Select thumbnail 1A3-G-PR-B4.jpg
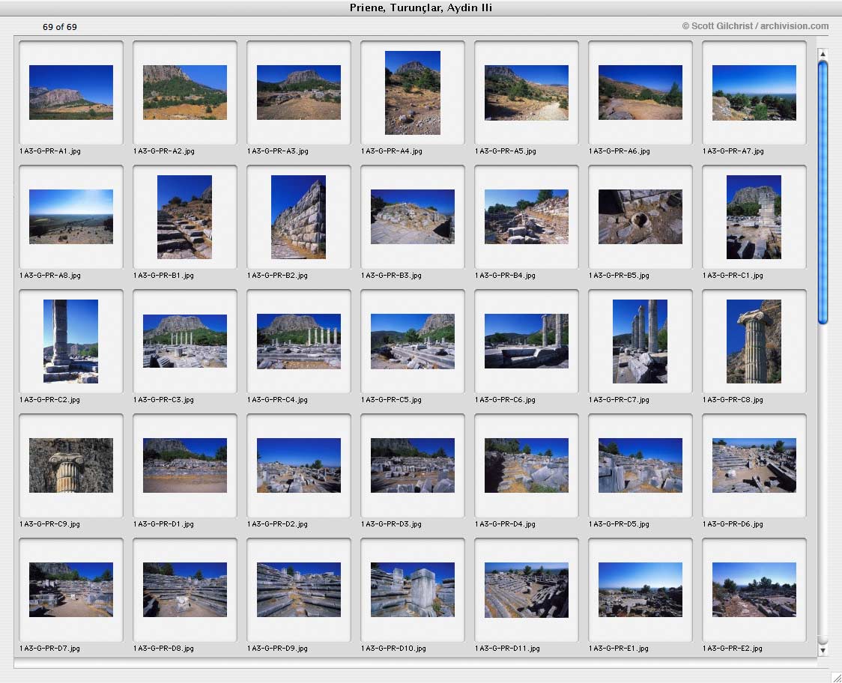 click(x=526, y=217)
